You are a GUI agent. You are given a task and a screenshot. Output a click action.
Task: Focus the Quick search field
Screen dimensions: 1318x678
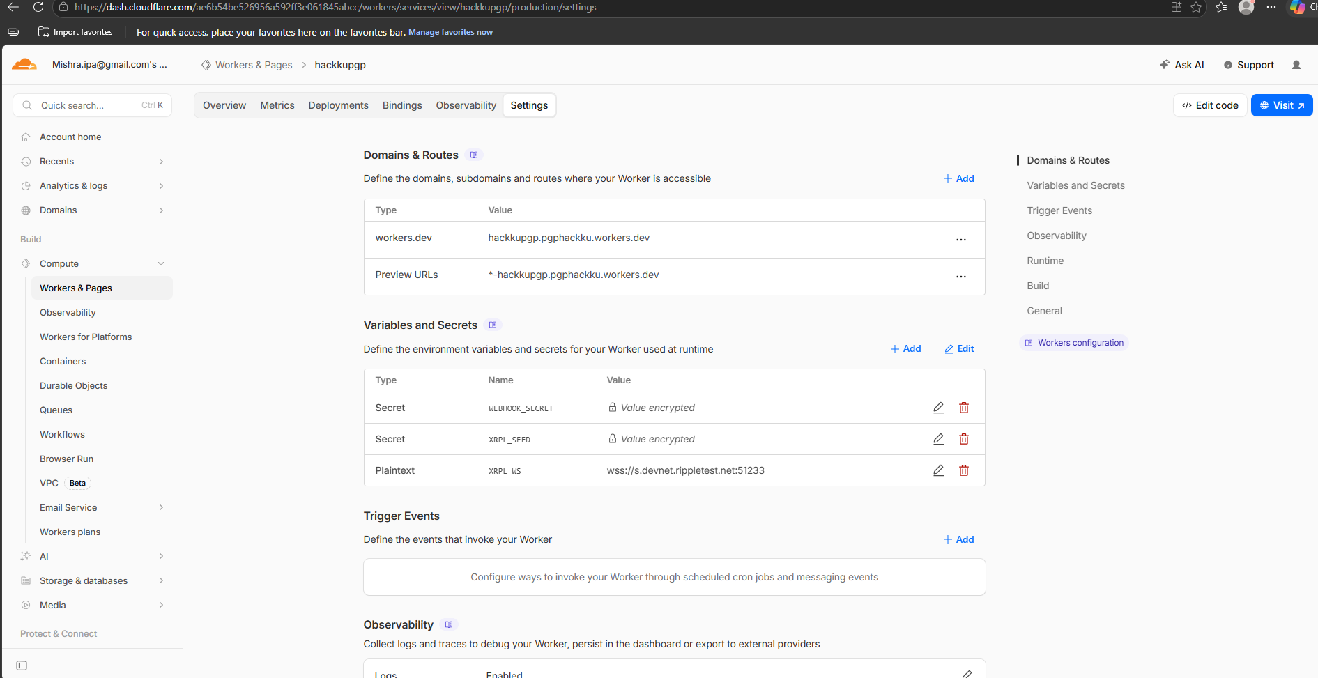click(93, 105)
